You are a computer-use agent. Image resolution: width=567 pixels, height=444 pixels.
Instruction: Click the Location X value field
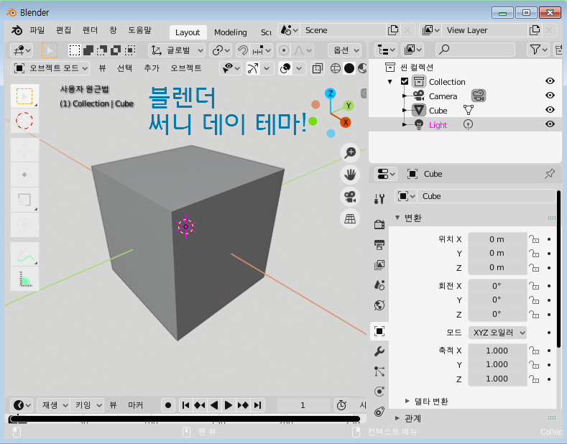tap(497, 239)
